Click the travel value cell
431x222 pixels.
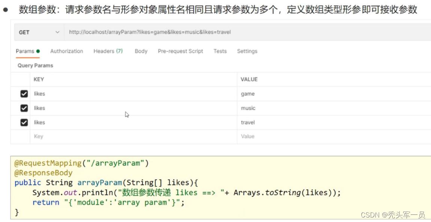(248, 122)
